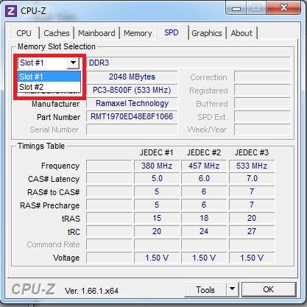Viewport: 307px width, 307px height.
Task: Click the CPU-Z purple Z title bar icon
Action: click(x=11, y=11)
